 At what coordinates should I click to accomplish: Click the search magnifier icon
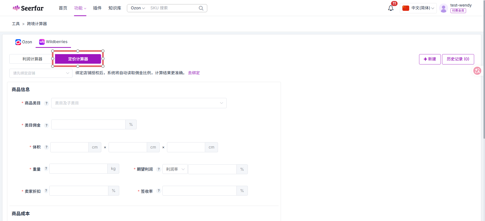(201, 8)
